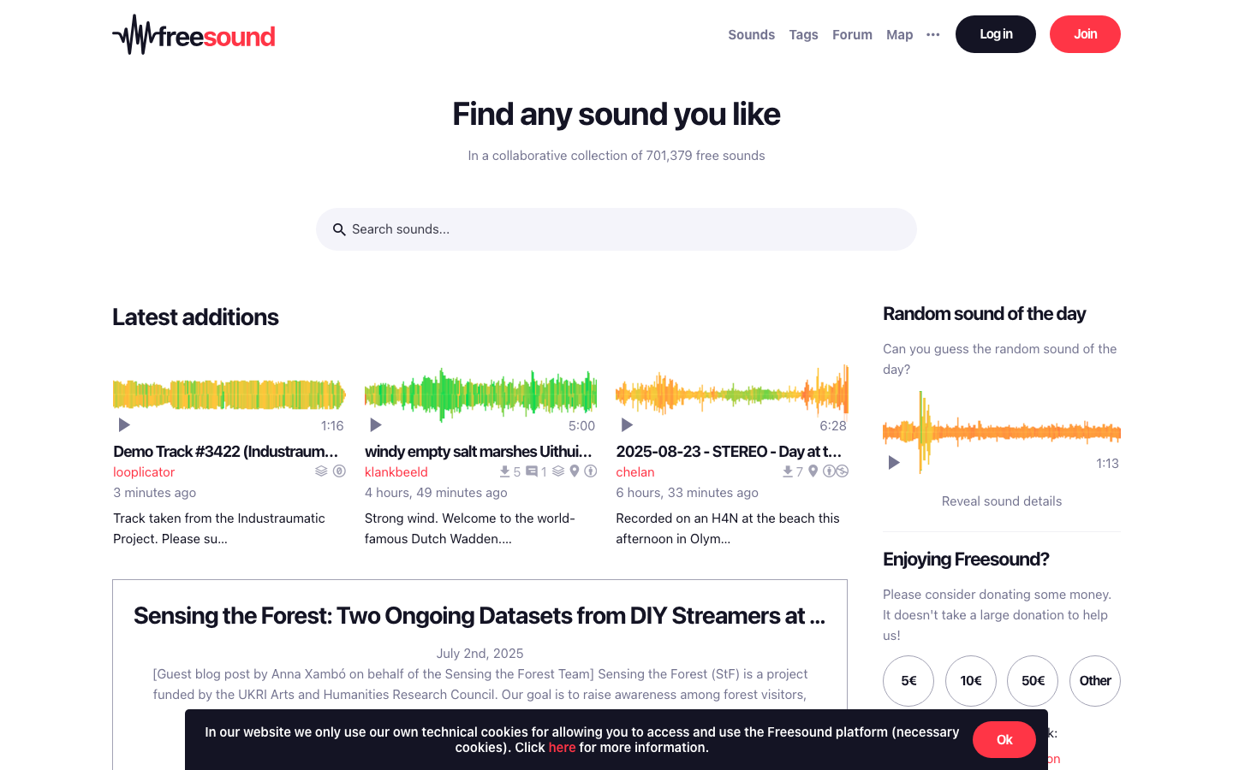Visit chelan's user profile

pyautogui.click(x=635, y=472)
